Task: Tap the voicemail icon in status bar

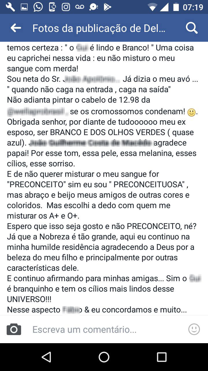Action: pyautogui.click(x=80, y=7)
